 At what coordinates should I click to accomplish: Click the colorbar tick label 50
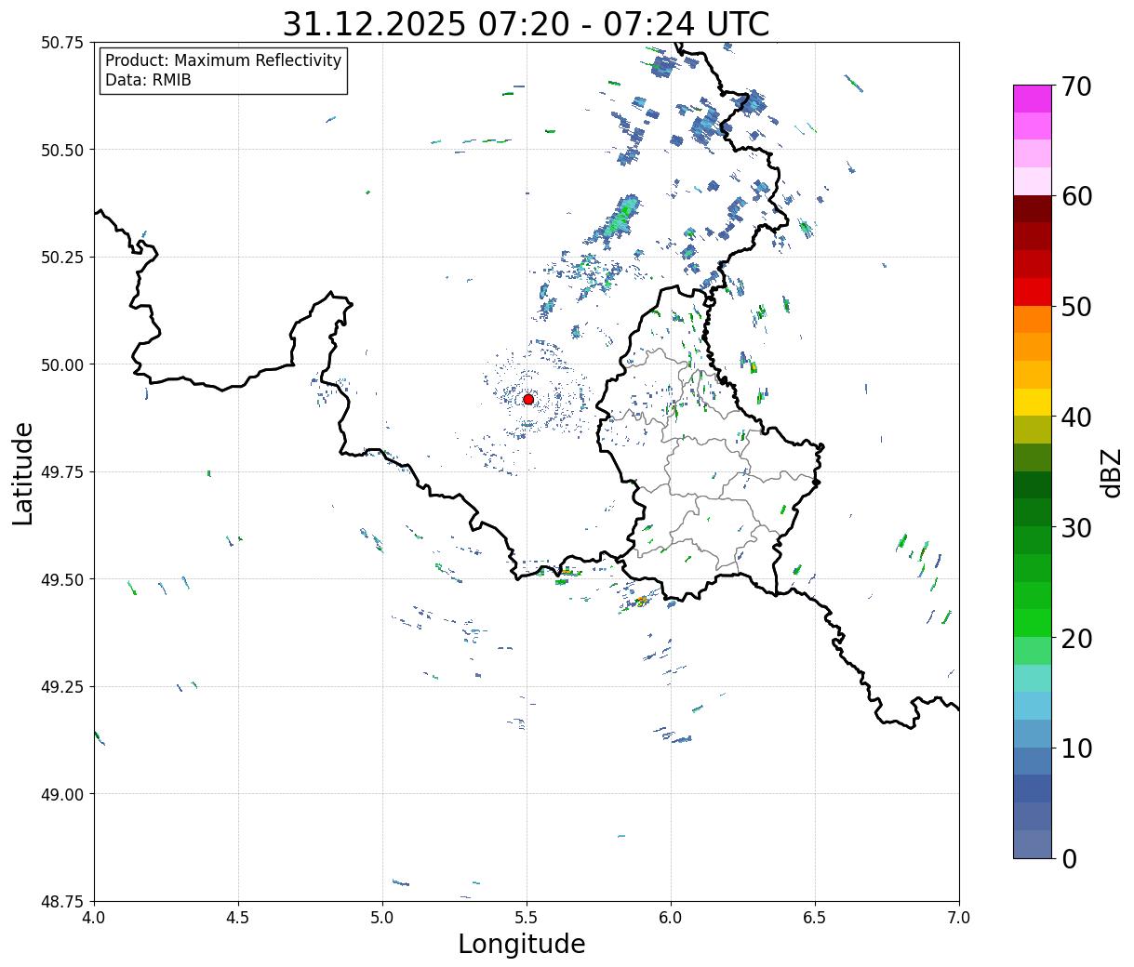pyautogui.click(x=1076, y=307)
